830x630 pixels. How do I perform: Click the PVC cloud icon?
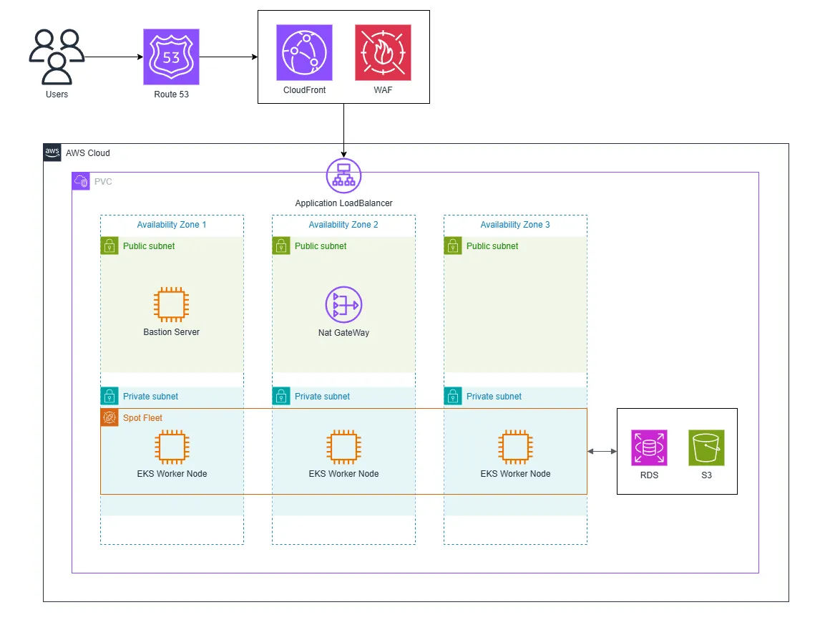point(81,181)
